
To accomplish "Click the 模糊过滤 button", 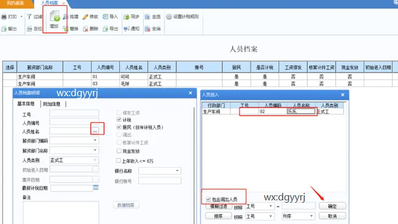I will pos(218,207).
